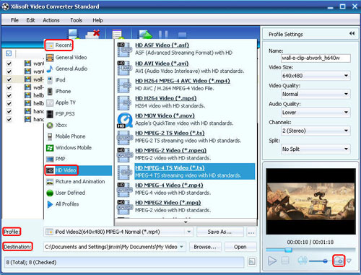Viewport: 361px width, 275px height.
Task: Click the profile Name input field
Action: click(x=316, y=58)
